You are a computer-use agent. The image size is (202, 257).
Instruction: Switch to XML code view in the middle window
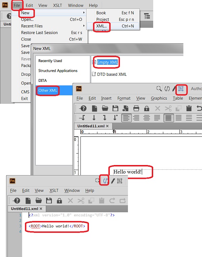(167, 89)
